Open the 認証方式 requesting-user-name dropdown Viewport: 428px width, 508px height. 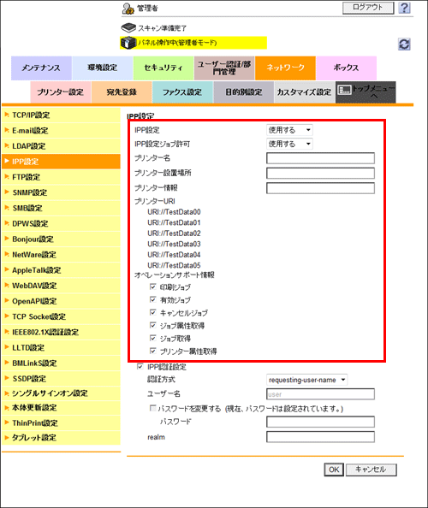(306, 380)
